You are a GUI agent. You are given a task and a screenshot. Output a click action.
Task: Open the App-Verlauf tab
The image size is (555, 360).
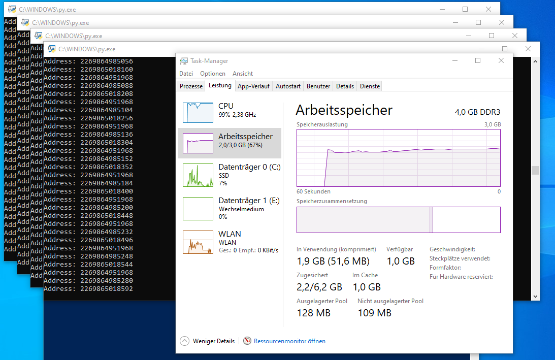[253, 86]
